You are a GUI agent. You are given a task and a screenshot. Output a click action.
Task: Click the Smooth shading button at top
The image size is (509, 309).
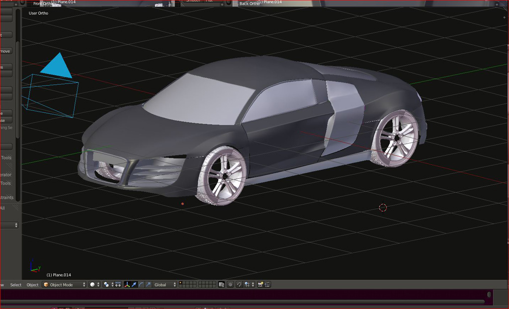[193, 1]
